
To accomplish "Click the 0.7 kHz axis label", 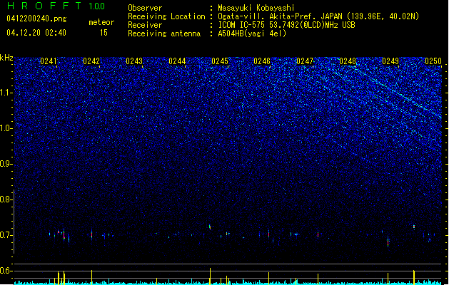I will point(6,235).
